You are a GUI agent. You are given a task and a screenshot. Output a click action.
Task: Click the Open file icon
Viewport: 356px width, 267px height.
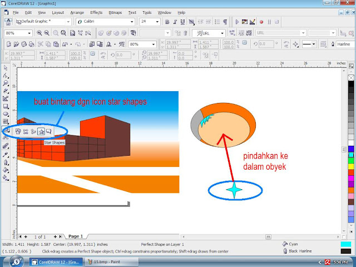point(16,44)
